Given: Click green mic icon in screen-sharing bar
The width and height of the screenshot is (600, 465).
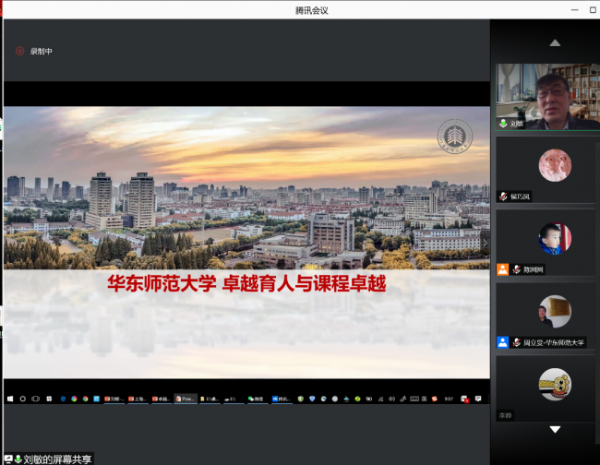Looking at the screenshot, I should tap(18, 459).
